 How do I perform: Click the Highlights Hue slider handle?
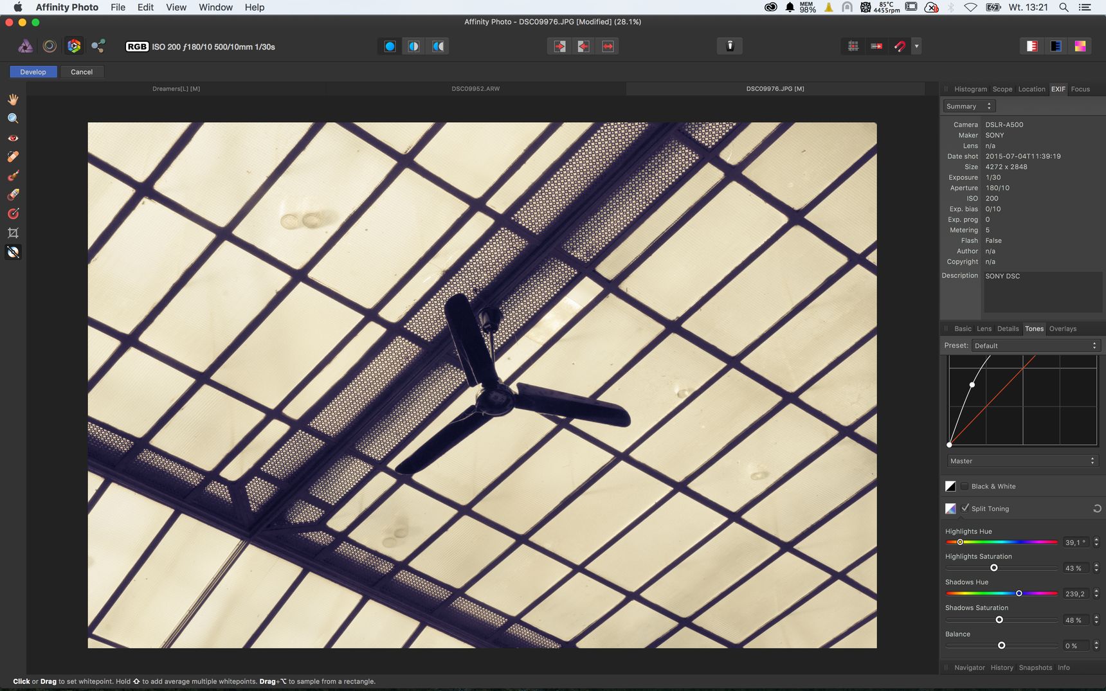(x=960, y=542)
